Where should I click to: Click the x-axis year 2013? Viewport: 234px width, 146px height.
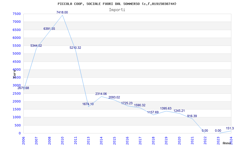(88, 140)
